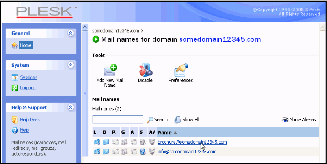The height and width of the screenshot is (164, 327).
Task: Click the pages icon beside Show All
Action: click(x=177, y=120)
